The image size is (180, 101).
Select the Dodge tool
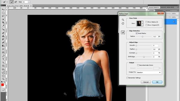coord(3,52)
